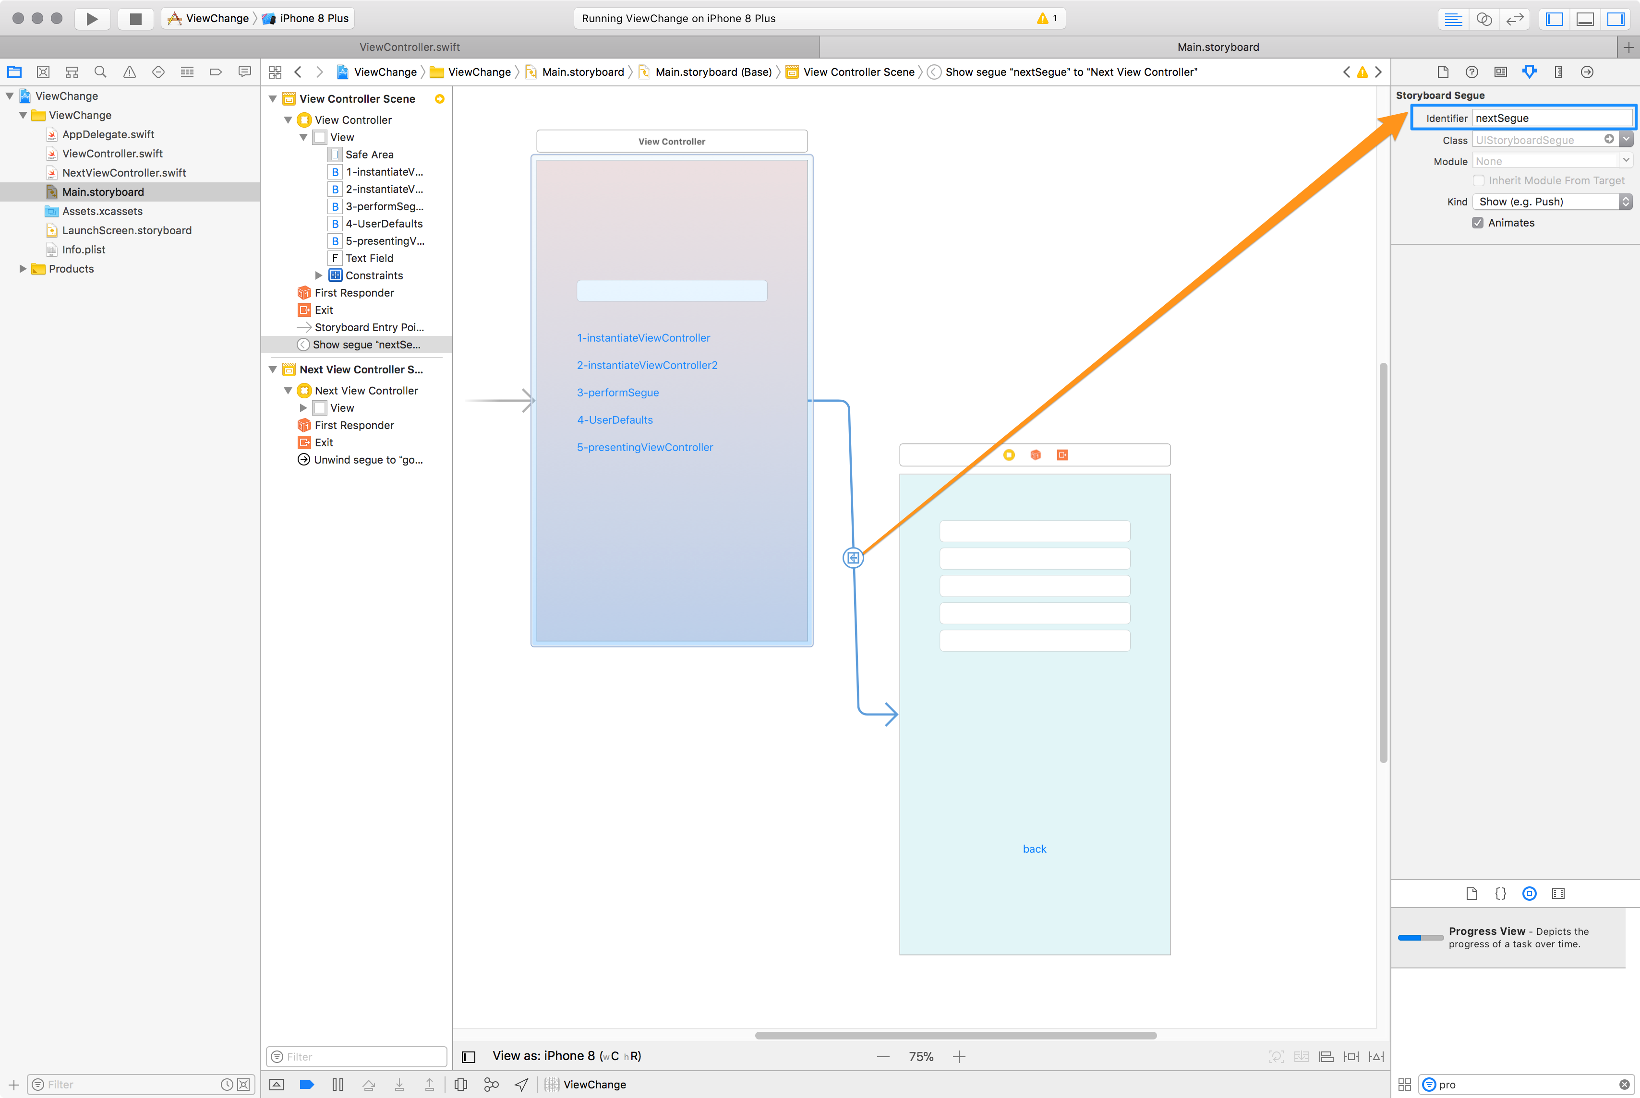Collapse the View Controller Scene tree
This screenshot has height=1098, width=1640.
click(273, 99)
